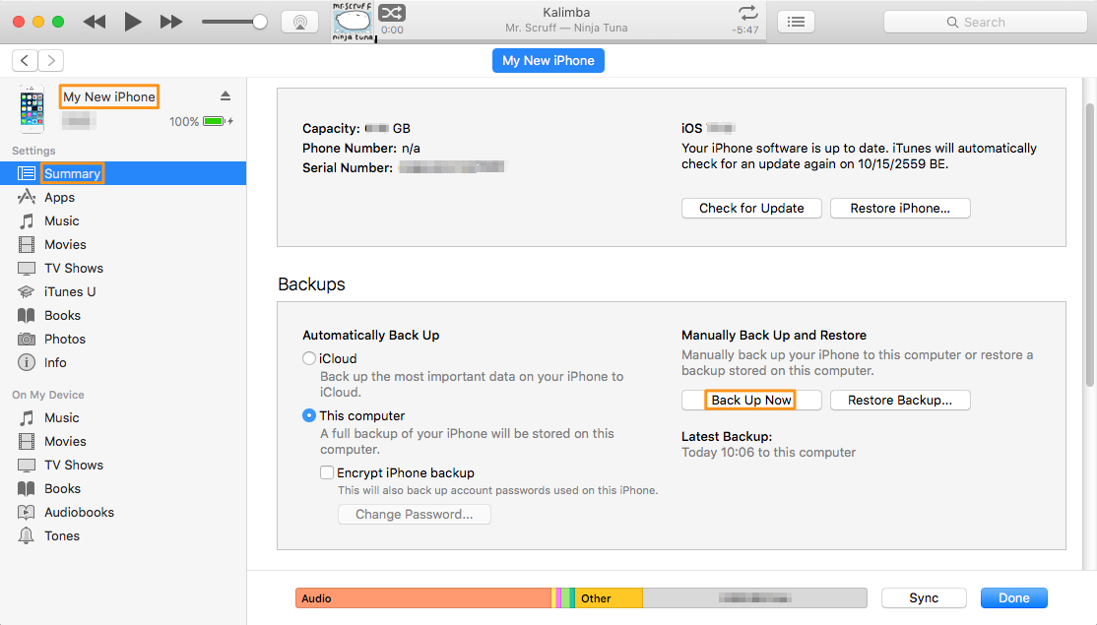The width and height of the screenshot is (1097, 625).
Task: Click the playback progress bar
Action: click(x=571, y=40)
